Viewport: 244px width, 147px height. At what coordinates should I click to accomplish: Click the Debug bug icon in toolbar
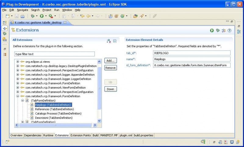pos(32,16)
